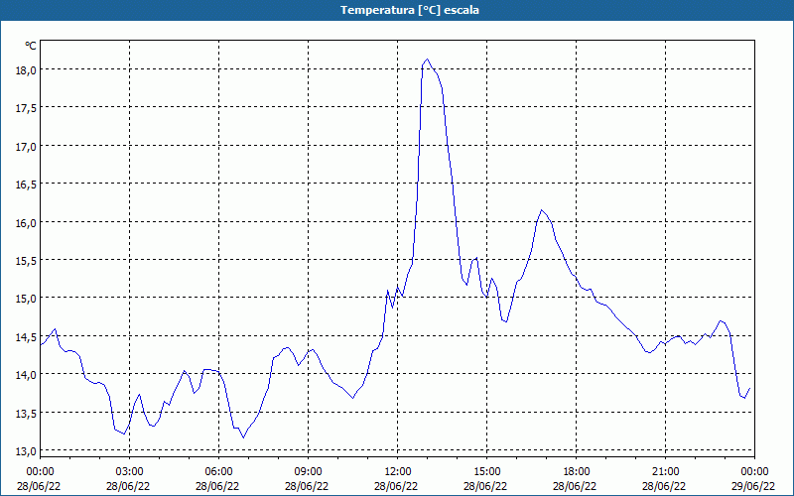Select the 06:00 time label
Screen dimensions: 794x496
point(218,472)
